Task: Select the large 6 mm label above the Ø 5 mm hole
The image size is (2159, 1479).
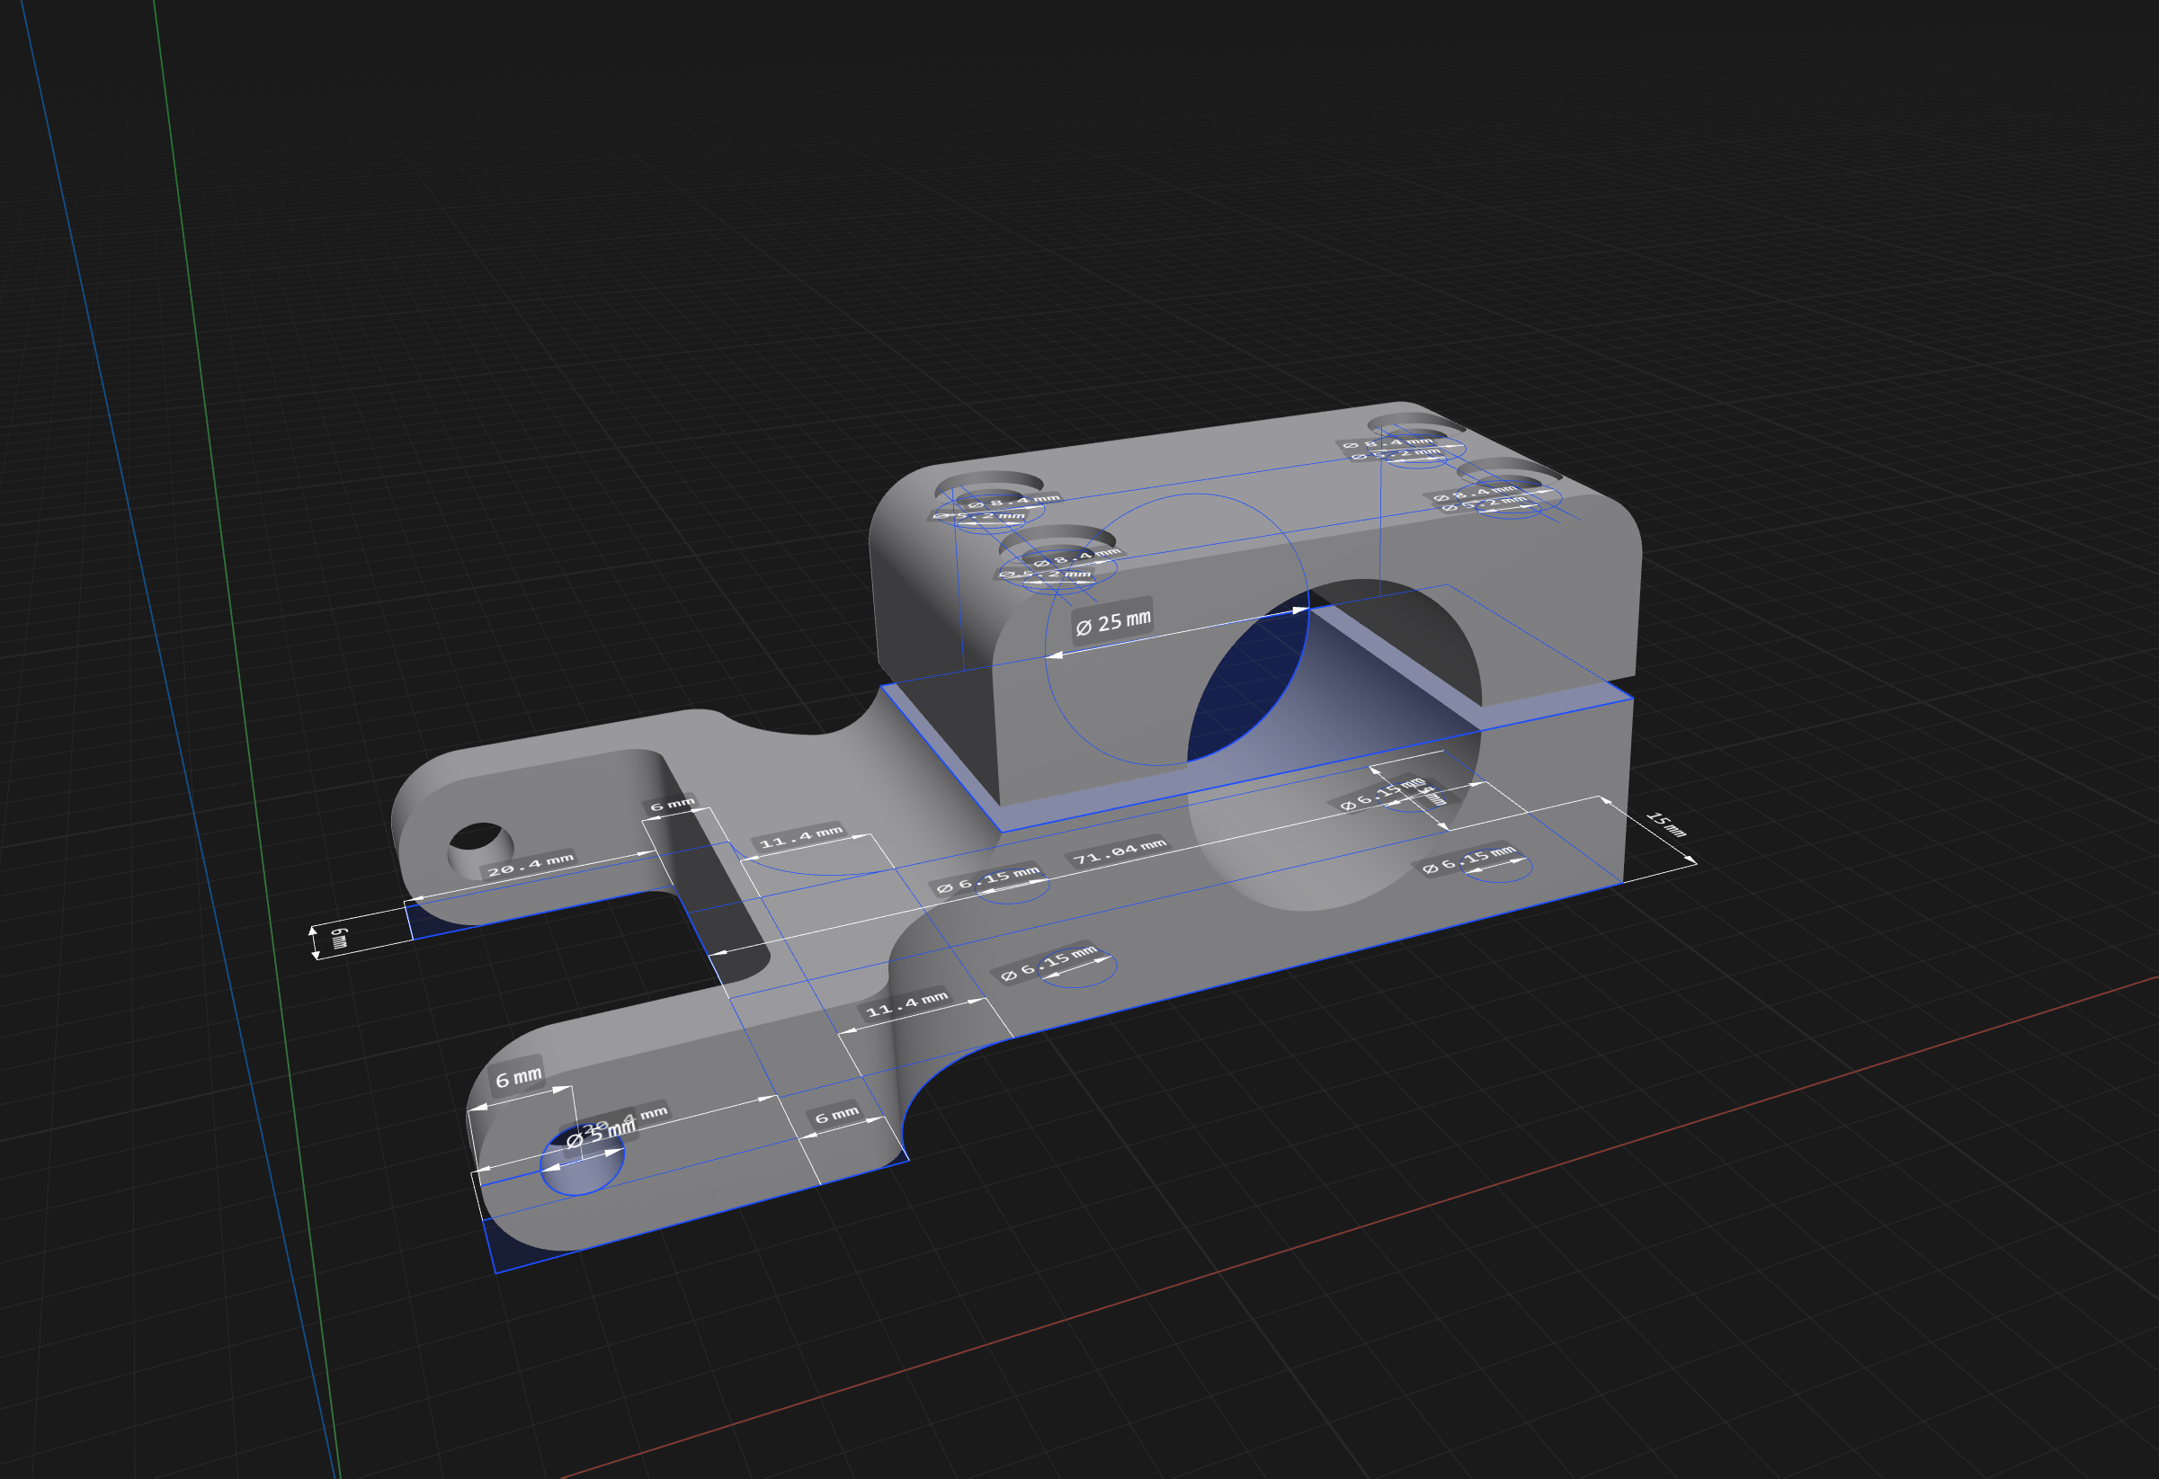Action: [x=518, y=1077]
